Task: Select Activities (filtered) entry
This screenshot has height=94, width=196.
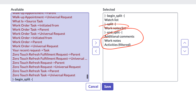Action: (x=117, y=45)
